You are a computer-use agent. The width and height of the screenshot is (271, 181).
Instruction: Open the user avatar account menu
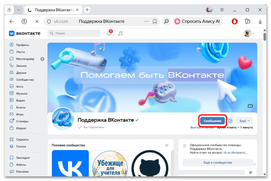249,33
